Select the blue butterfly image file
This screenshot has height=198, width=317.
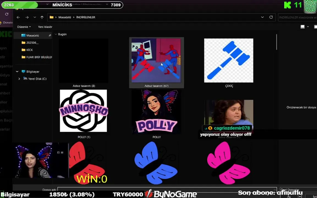156,163
